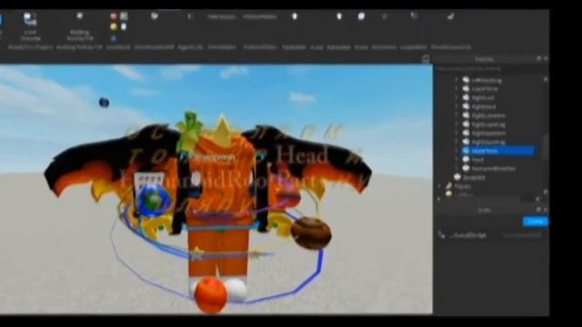
Task: Select the highlighted UpperTorso row
Action: (x=497, y=151)
